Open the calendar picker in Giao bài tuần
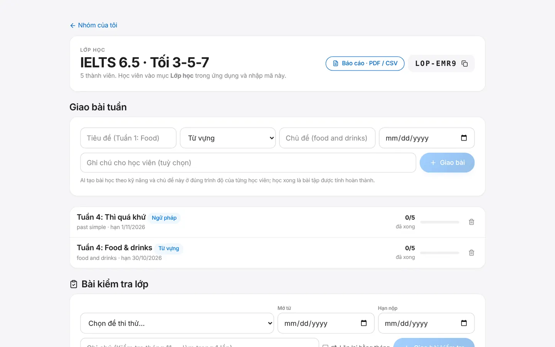555x347 pixels. [x=464, y=138]
